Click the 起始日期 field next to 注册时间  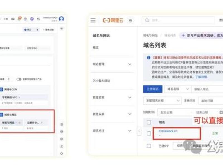pyautogui.click(x=211, y=101)
